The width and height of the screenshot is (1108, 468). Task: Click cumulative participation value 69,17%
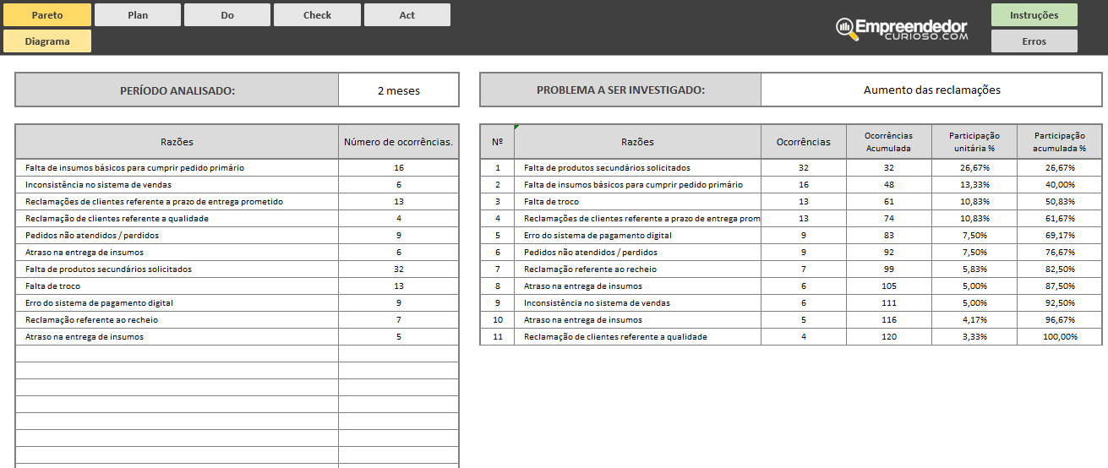tap(1060, 235)
